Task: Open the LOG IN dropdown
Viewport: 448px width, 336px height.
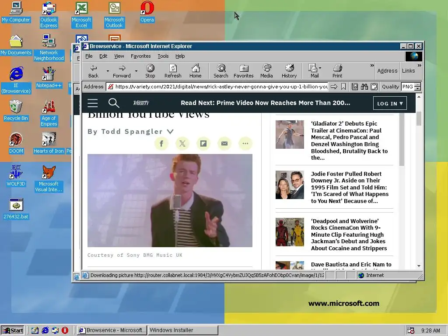Action: [x=390, y=103]
